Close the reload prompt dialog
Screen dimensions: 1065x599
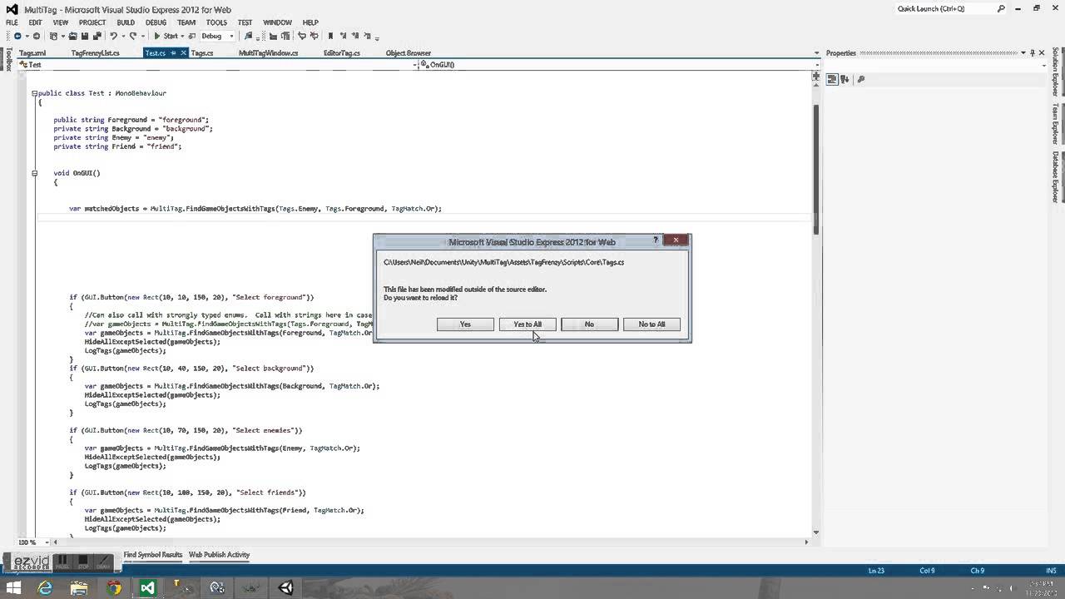[x=676, y=240]
